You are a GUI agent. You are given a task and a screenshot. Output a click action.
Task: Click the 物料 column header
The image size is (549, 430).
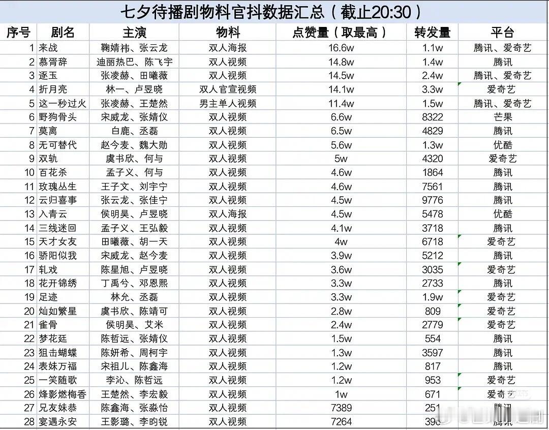(x=228, y=32)
